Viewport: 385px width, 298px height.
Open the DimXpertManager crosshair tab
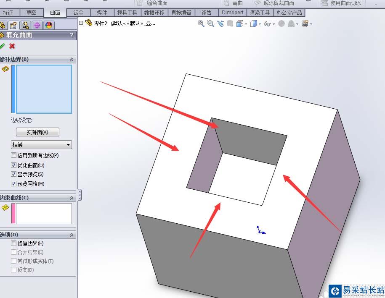(x=37, y=25)
